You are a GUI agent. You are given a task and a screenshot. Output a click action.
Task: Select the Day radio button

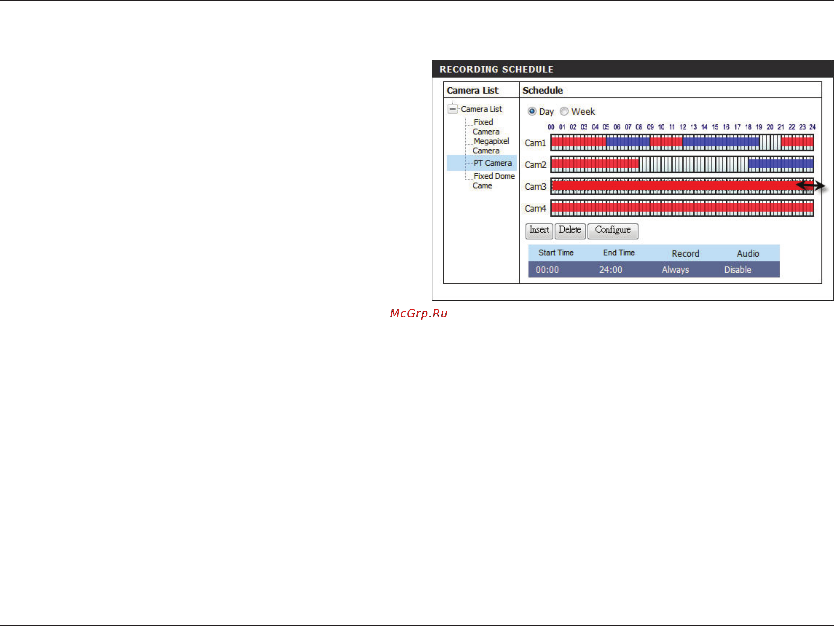532,111
